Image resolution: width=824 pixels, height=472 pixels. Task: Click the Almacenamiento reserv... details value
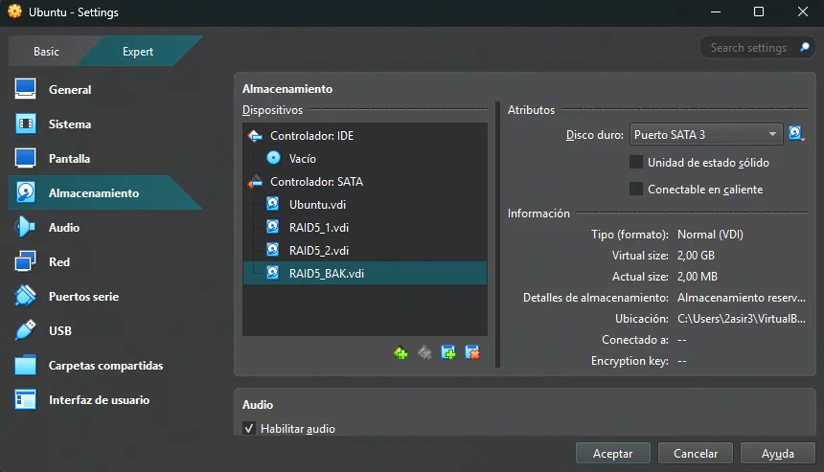[x=741, y=298]
